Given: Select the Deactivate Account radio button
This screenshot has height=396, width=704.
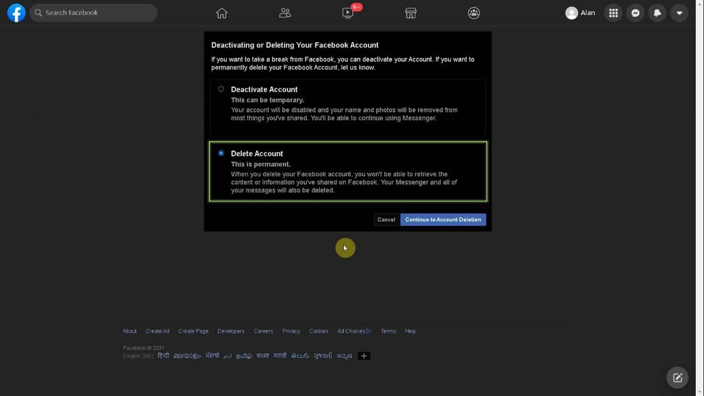Looking at the screenshot, I should [x=221, y=89].
